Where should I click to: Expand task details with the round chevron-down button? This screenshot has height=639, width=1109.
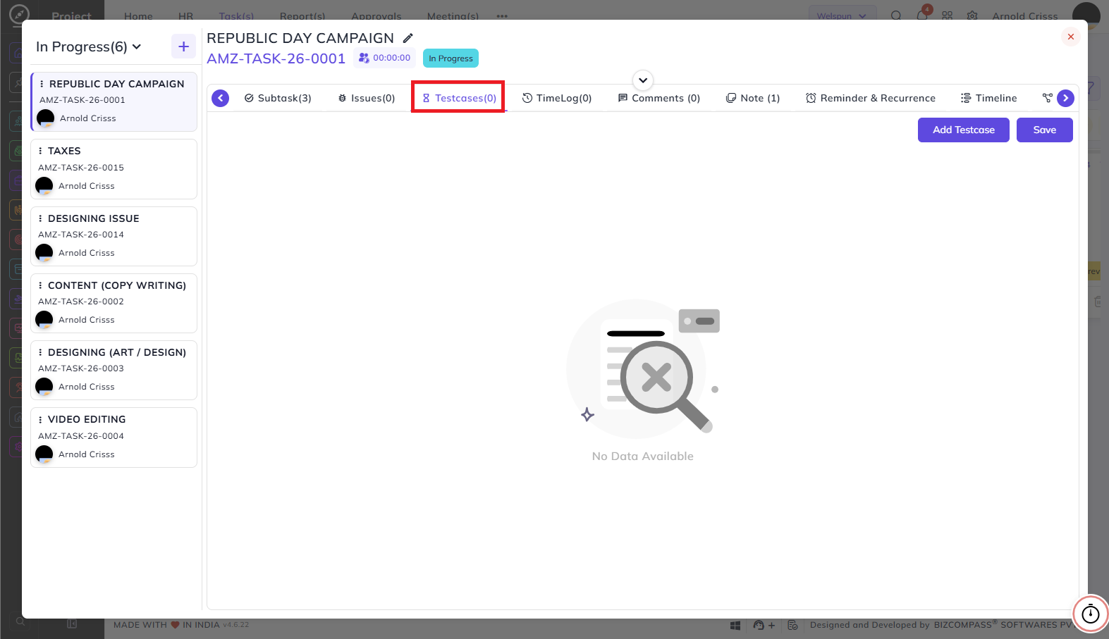[643, 80]
